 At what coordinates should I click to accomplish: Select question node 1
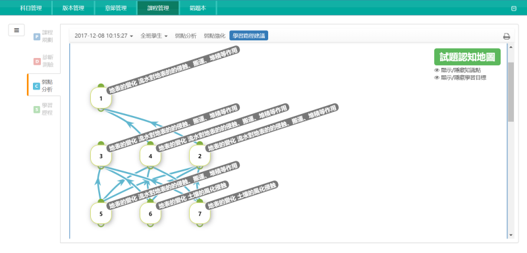click(x=101, y=98)
